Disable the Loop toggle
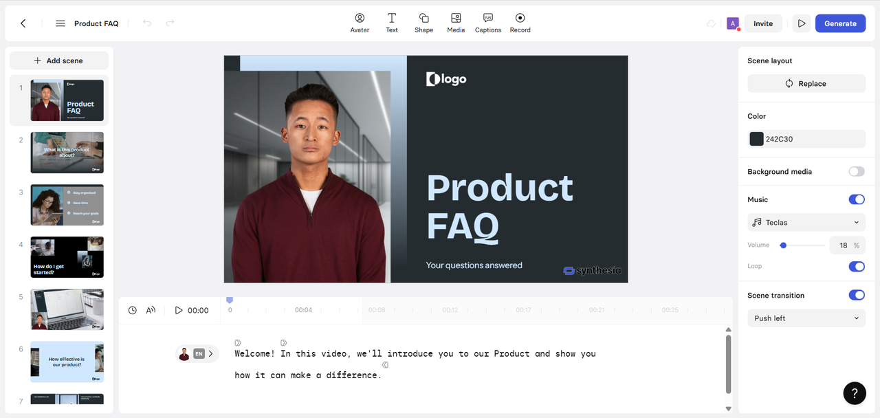Image resolution: width=880 pixels, height=418 pixels. pos(857,266)
